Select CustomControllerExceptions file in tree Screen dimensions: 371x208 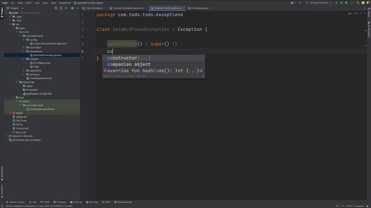pyautogui.click(x=50, y=44)
